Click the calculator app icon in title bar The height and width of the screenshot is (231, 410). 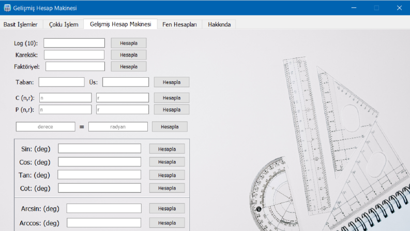click(x=7, y=8)
